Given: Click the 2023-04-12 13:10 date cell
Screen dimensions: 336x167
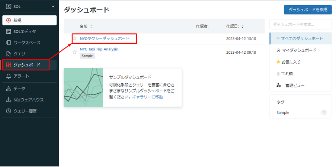Looking at the screenshot, I should pyautogui.click(x=241, y=39).
